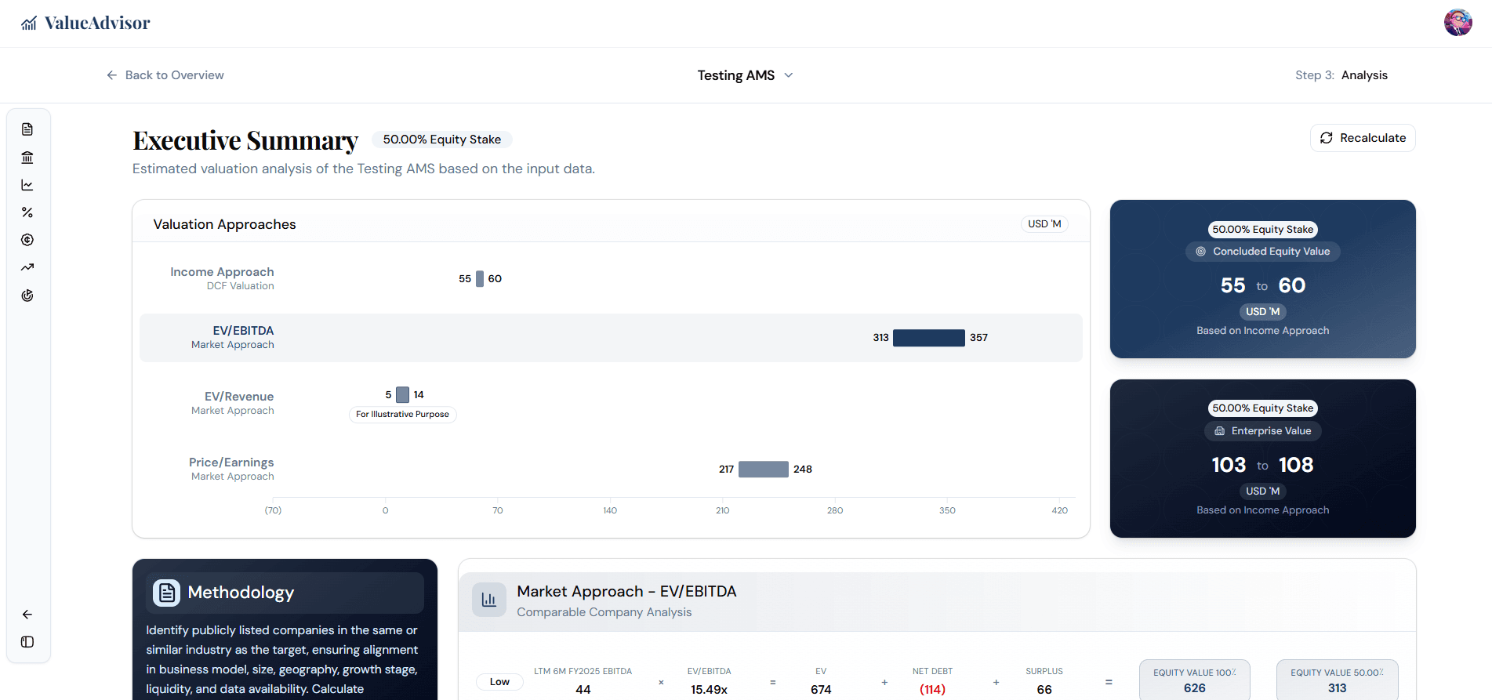Click the ValueAdvisor logo

[x=85, y=24]
